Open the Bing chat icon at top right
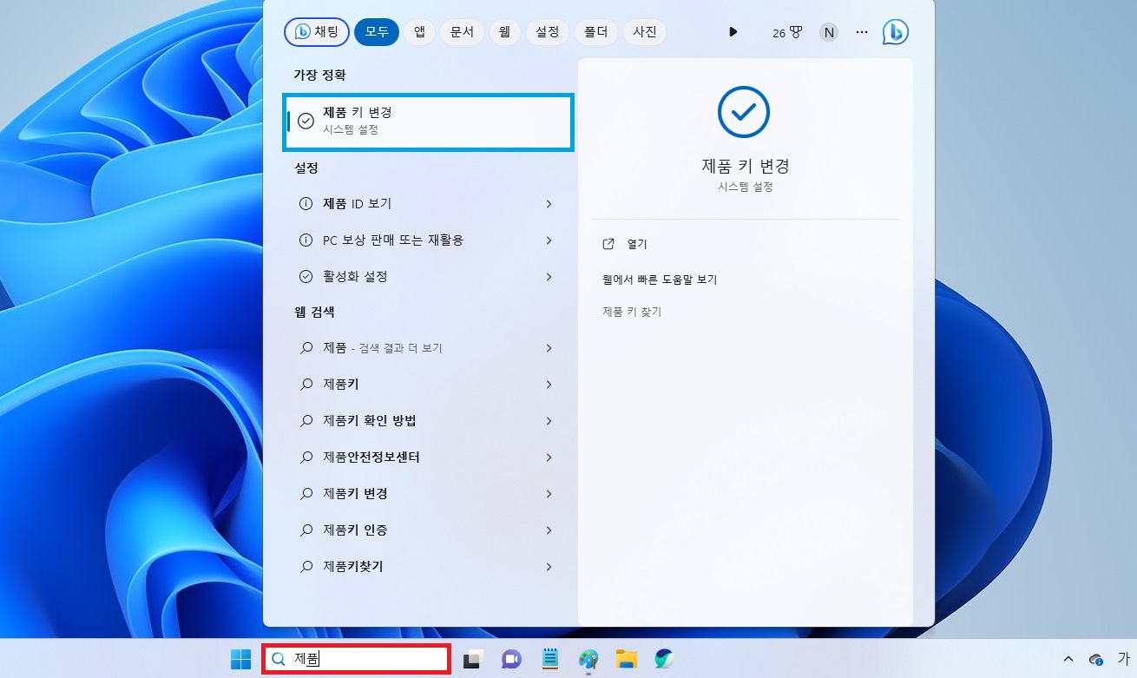This screenshot has width=1137, height=678. [895, 32]
